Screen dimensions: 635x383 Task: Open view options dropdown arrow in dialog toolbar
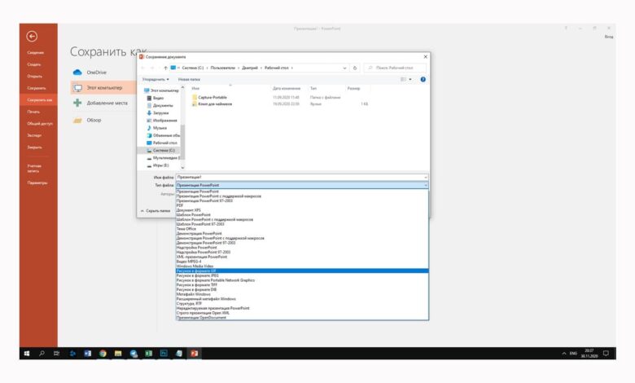[410, 79]
